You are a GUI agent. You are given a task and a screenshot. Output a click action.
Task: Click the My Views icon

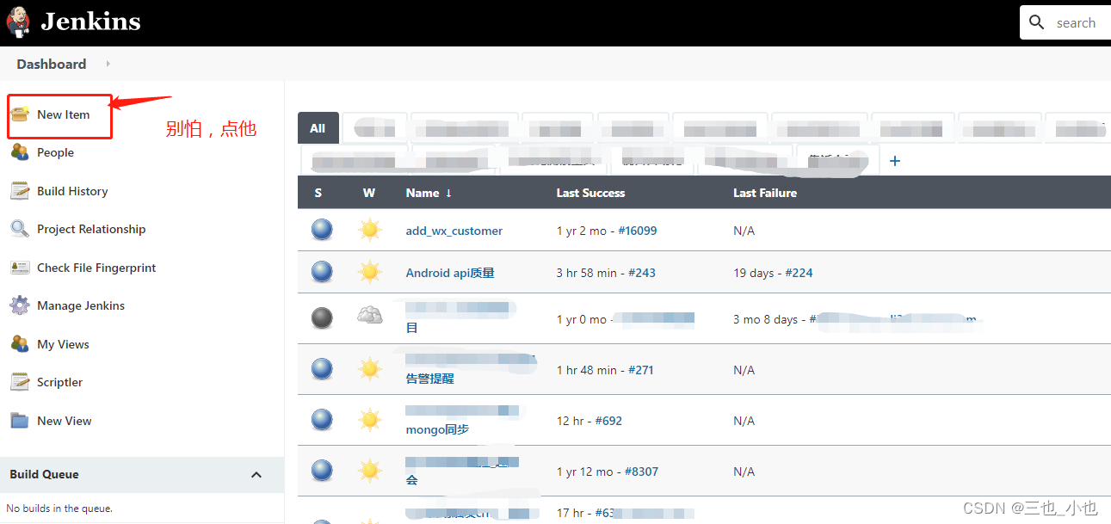(20, 344)
